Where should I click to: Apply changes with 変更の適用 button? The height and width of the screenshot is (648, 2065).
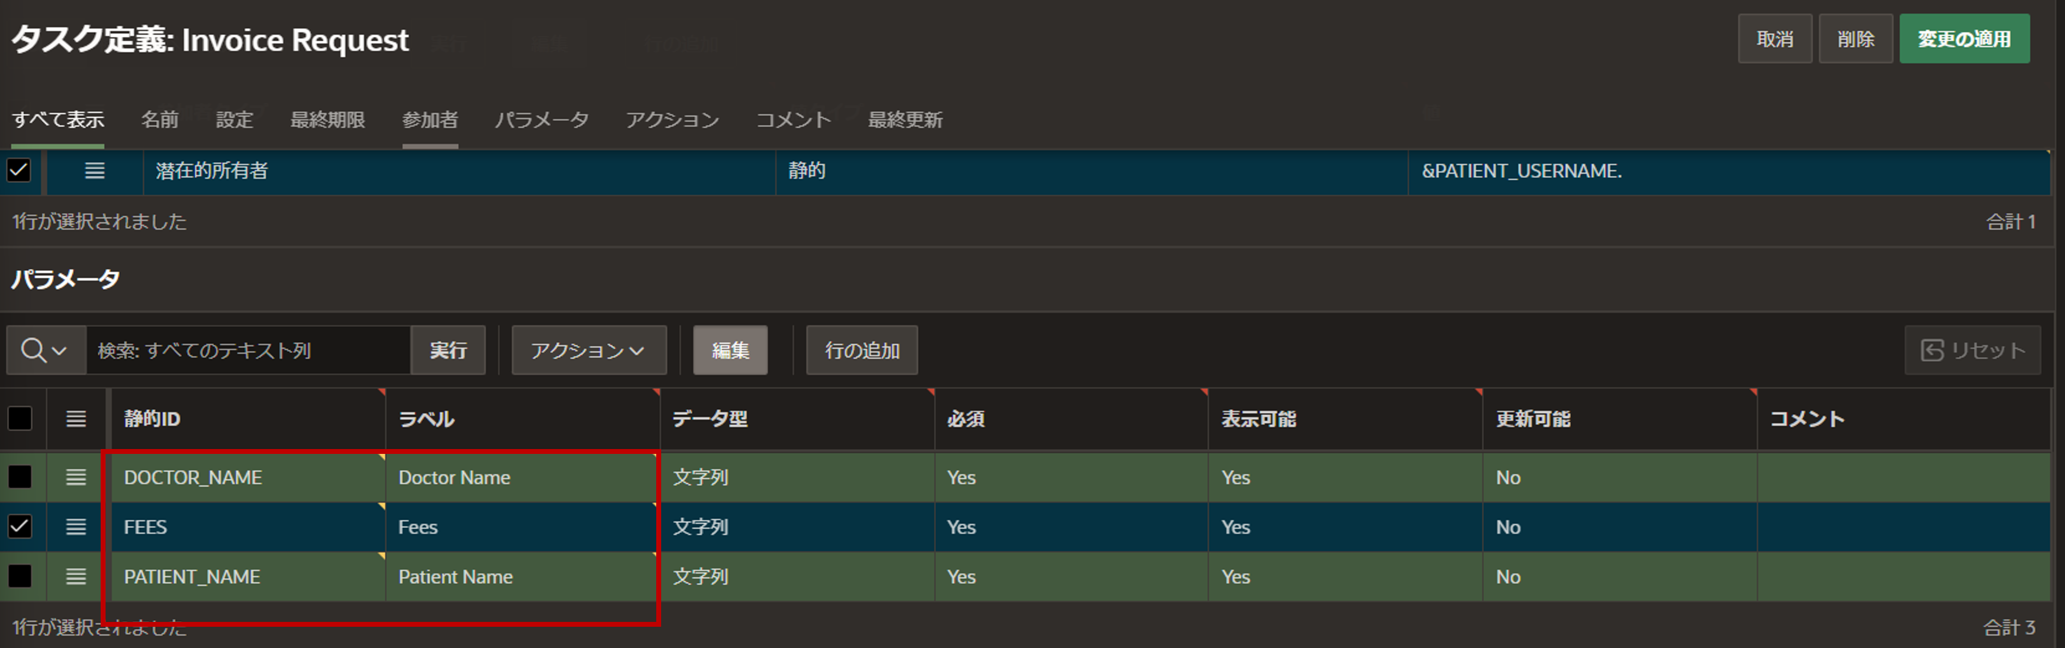point(1965,38)
